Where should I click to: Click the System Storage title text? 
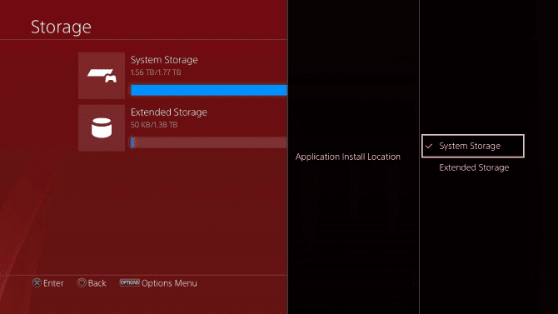point(164,60)
